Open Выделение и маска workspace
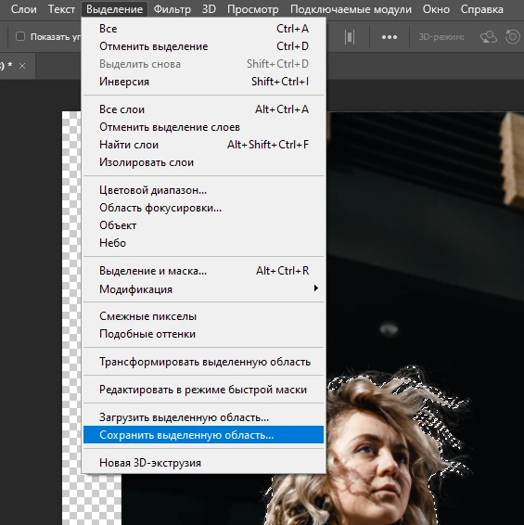This screenshot has height=525, width=524. click(x=204, y=271)
